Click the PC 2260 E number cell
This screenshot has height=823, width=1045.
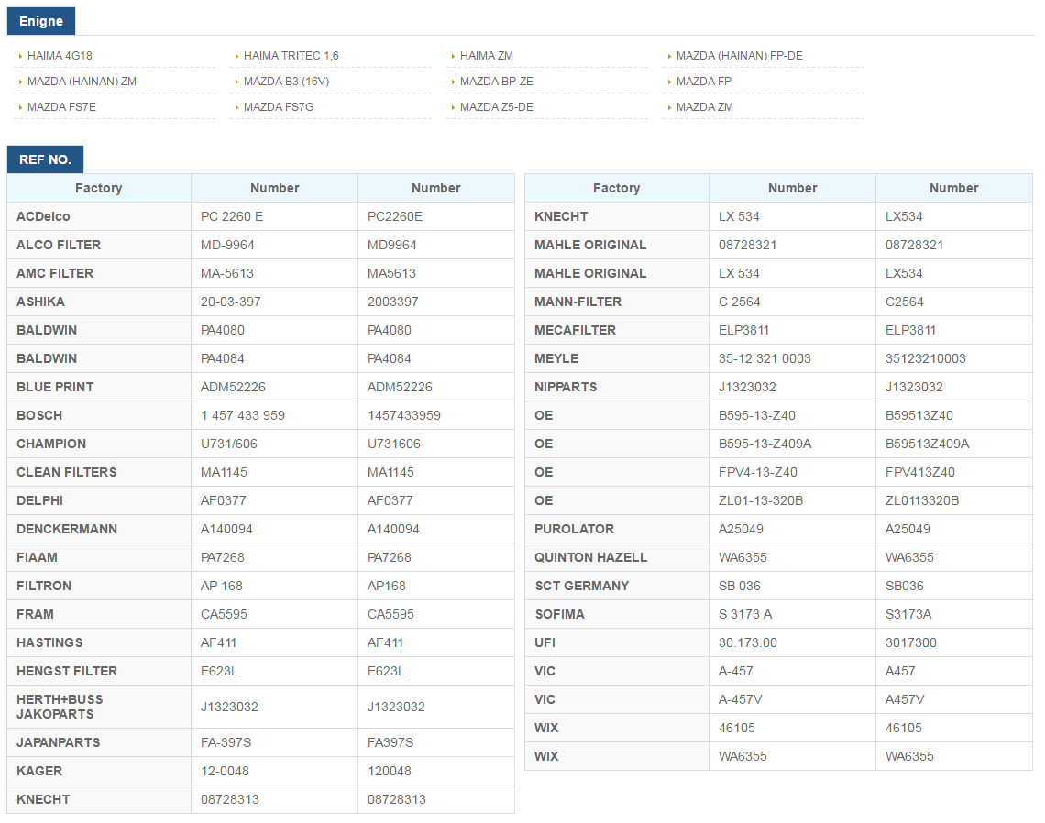(275, 216)
